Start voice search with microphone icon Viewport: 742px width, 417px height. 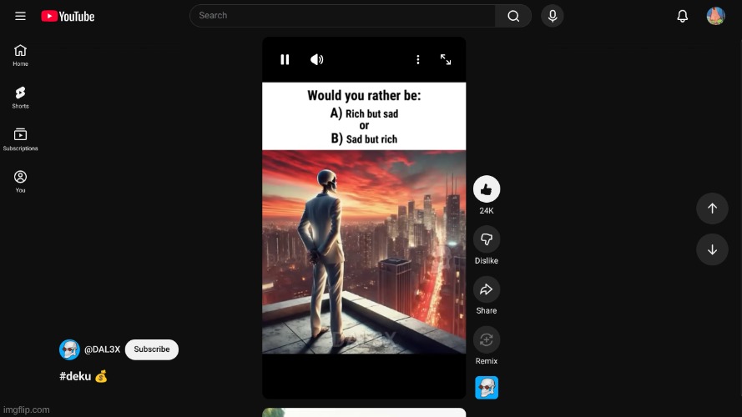[552, 16]
